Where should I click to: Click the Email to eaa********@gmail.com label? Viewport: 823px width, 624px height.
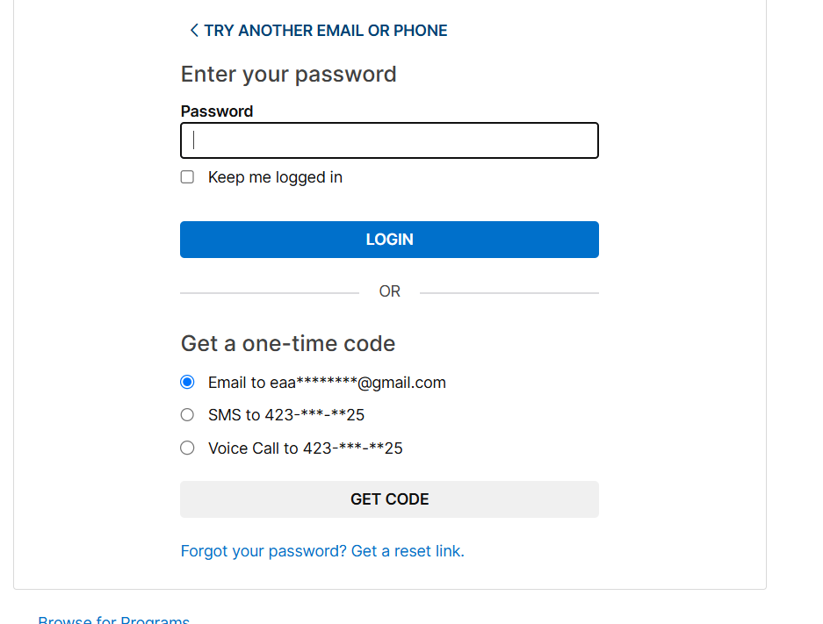[327, 383]
